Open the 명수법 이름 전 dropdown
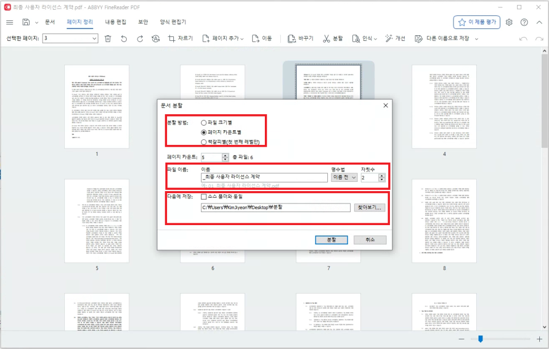The image size is (549, 349). point(344,177)
